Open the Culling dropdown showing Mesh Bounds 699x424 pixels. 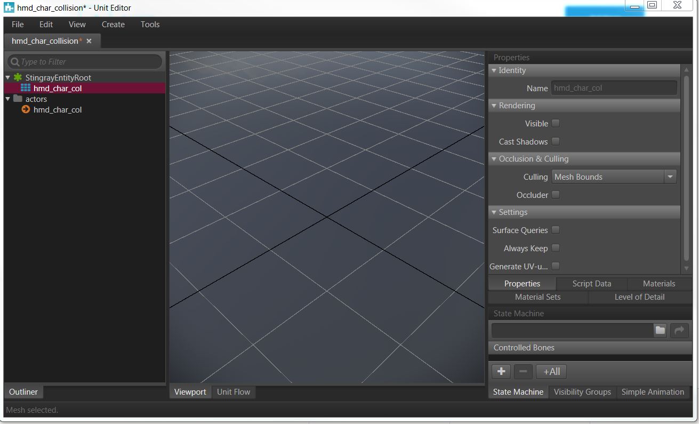point(671,177)
